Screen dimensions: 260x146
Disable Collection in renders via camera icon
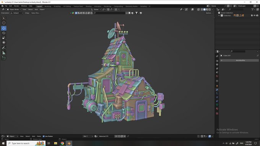[x=257, y=16]
